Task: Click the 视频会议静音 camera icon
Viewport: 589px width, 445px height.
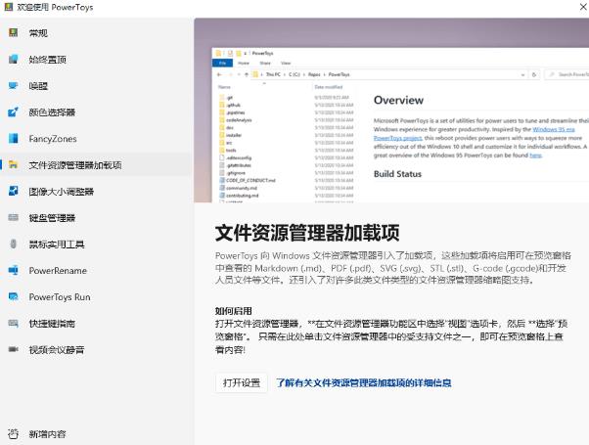Action: (x=13, y=349)
